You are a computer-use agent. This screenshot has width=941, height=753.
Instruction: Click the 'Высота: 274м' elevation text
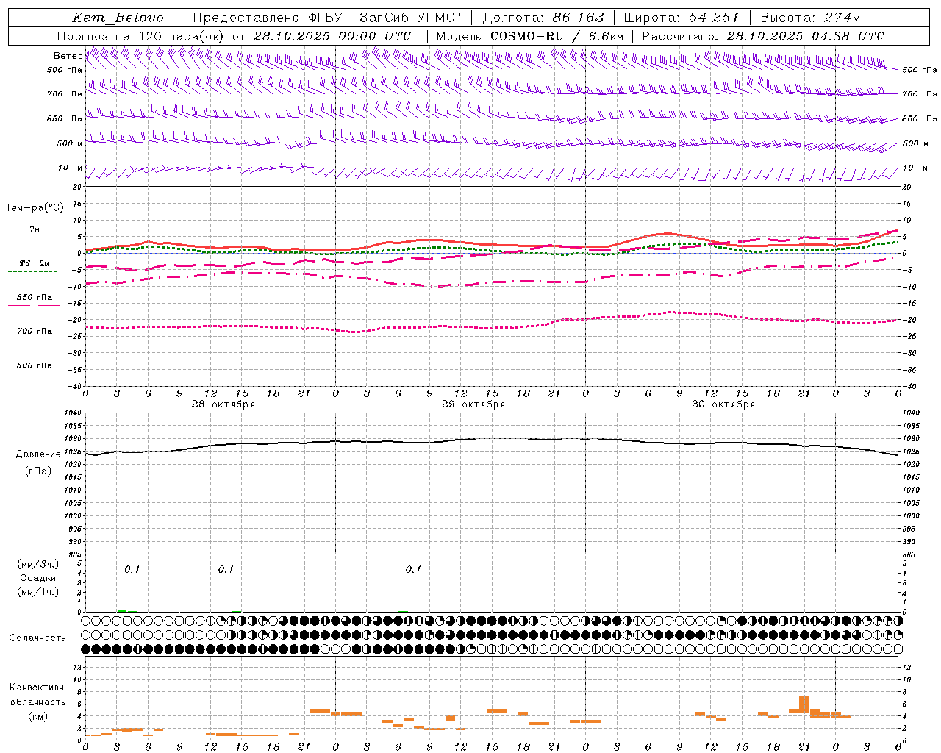click(x=810, y=18)
